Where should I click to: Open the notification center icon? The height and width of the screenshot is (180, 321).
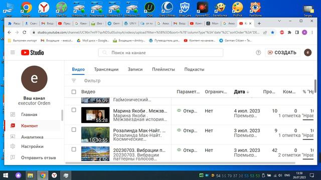point(312,175)
